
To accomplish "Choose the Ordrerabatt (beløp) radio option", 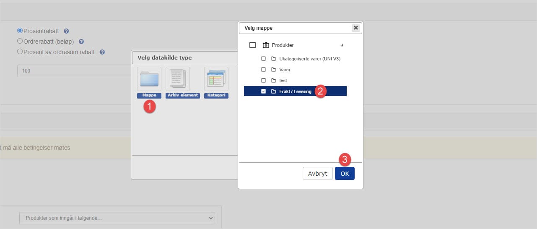I will (20, 41).
